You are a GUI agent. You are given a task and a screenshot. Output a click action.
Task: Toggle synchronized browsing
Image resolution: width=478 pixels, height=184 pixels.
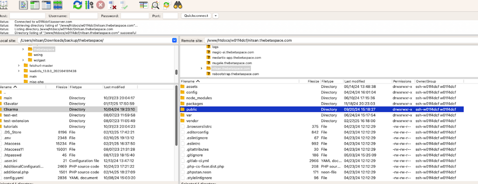(167, 5)
